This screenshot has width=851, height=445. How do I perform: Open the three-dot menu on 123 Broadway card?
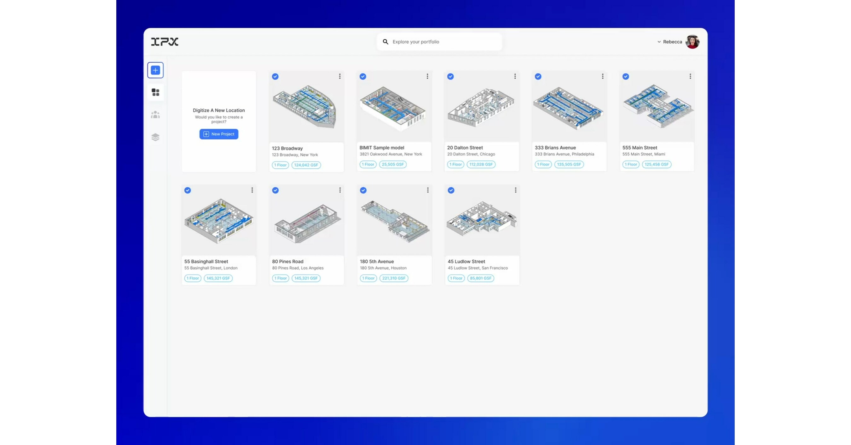(340, 76)
